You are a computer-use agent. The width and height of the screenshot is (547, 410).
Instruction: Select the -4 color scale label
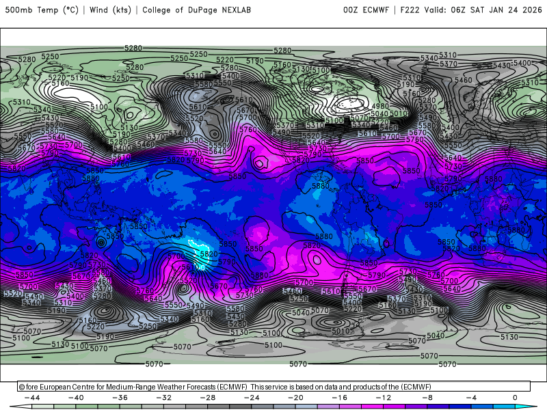pyautogui.click(x=472, y=398)
